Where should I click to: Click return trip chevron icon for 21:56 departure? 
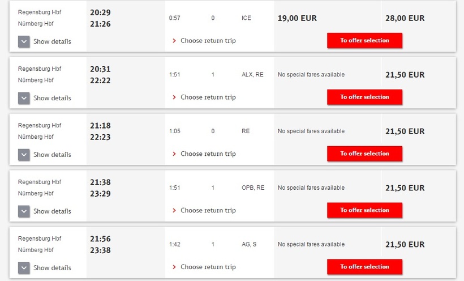click(174, 267)
